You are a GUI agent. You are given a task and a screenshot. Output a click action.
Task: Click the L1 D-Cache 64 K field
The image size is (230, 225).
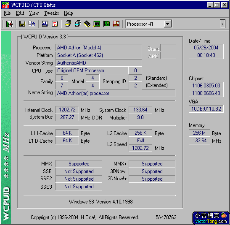click(67, 141)
